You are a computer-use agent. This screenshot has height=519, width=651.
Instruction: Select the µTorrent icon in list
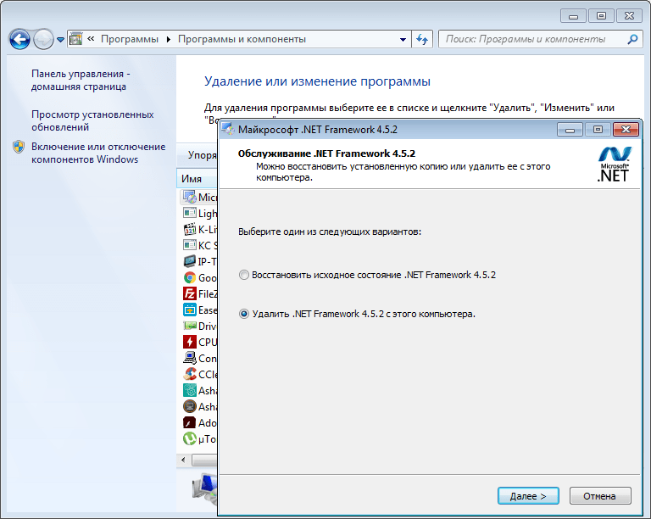click(190, 438)
